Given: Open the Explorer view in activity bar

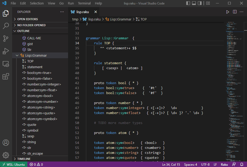Looking at the screenshot, I should click(x=6, y=13).
